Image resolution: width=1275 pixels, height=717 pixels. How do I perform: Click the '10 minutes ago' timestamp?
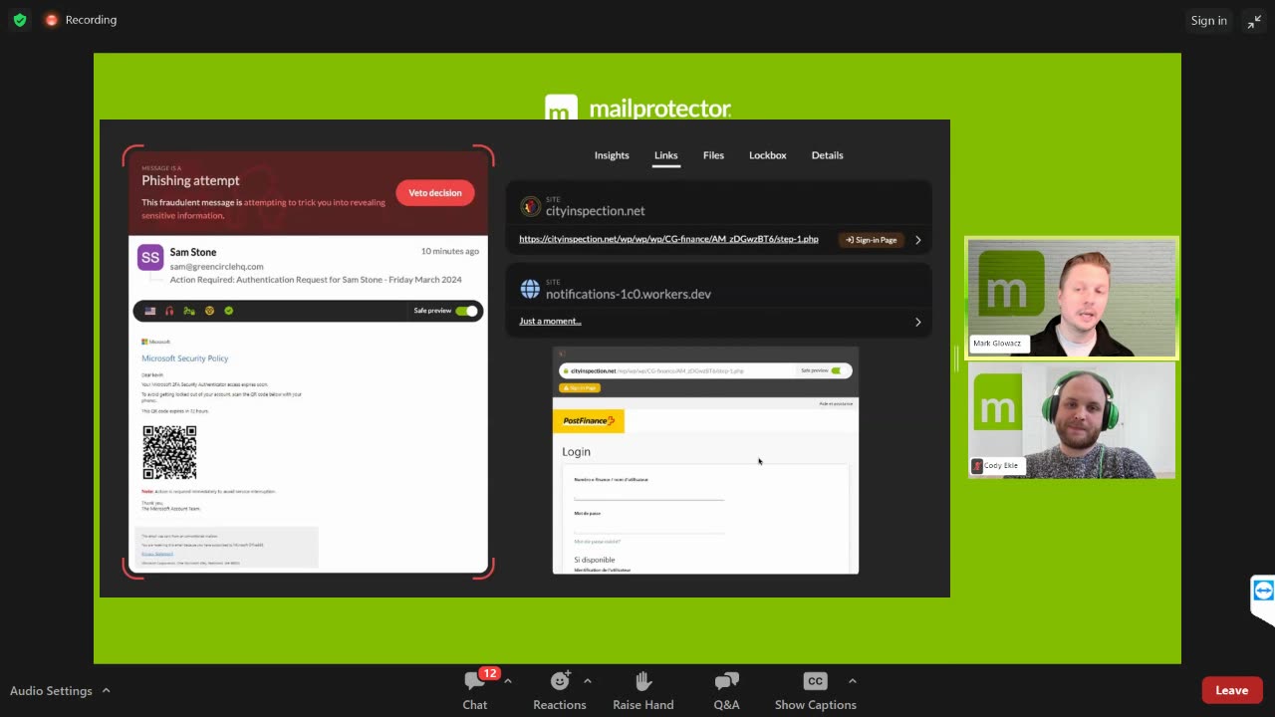point(449,251)
